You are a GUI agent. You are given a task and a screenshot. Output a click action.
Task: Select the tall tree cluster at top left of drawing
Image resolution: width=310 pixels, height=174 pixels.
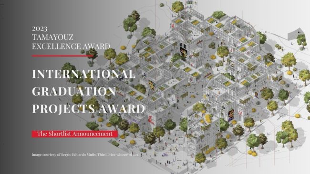[131, 22]
